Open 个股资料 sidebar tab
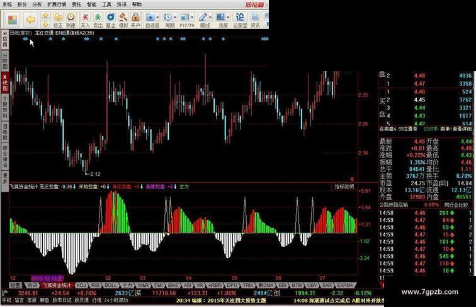This screenshot has height=307, width=476. click(x=5, y=107)
